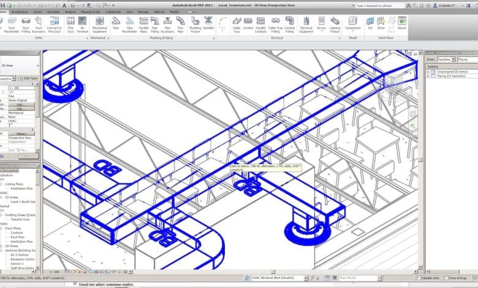This screenshot has width=478, height=288.
Task: Open the Architecture ribbon tab
Action: (20, 12)
